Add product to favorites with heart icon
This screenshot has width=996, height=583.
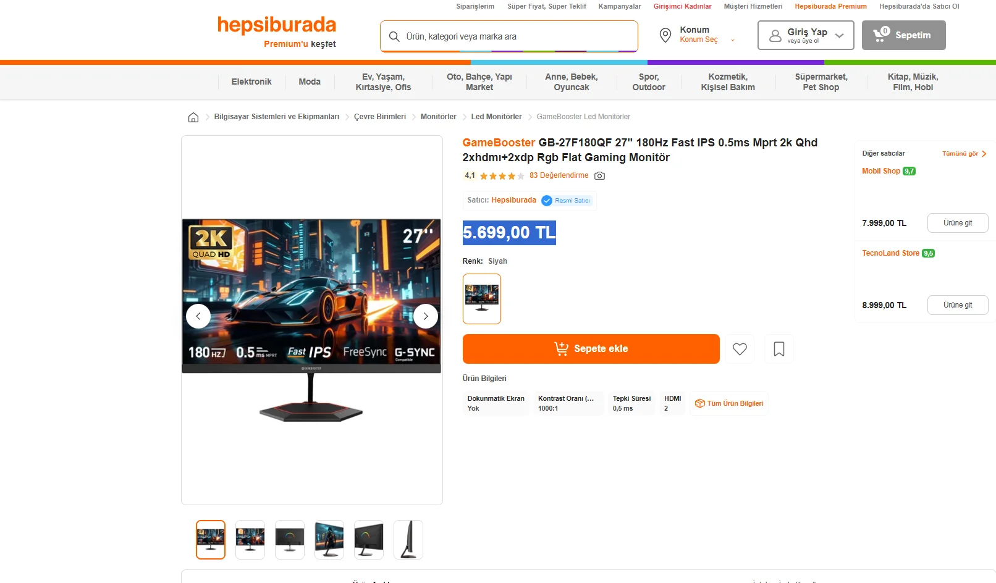point(740,349)
